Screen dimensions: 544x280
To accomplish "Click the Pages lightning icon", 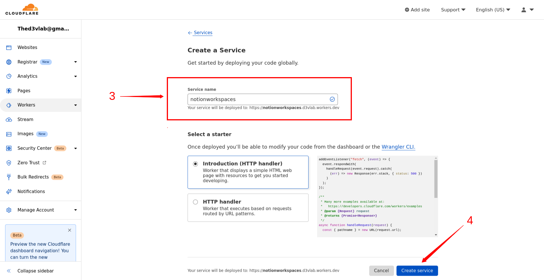I will 9,91.
